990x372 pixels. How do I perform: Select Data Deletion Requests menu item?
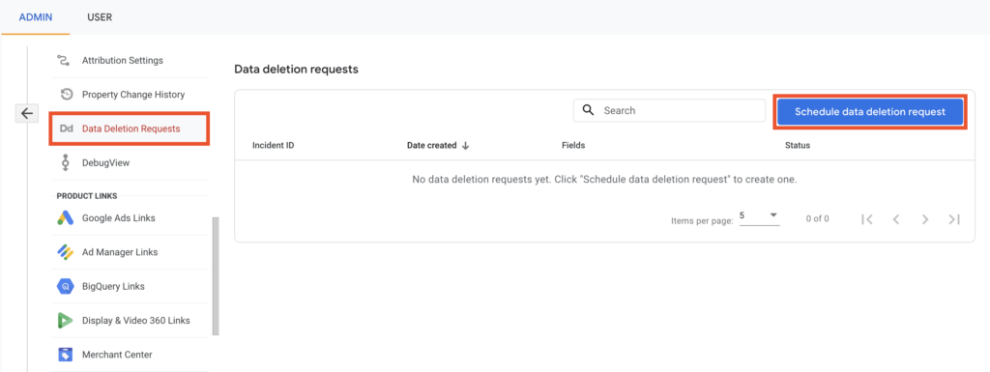(x=130, y=129)
